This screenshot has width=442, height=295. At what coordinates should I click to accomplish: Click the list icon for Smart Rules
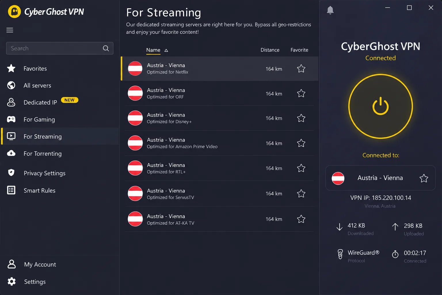coord(11,190)
